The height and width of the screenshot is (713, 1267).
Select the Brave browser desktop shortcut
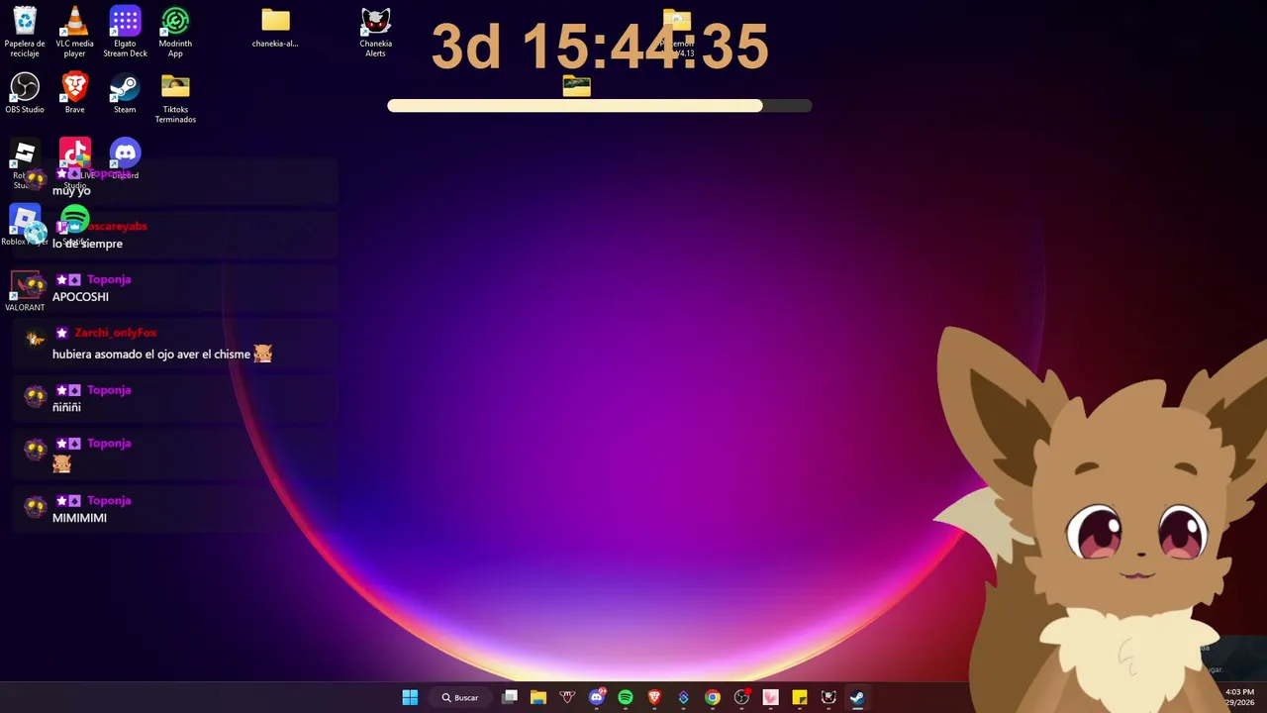74,94
